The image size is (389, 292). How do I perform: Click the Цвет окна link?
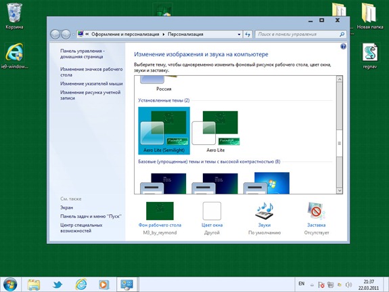click(x=212, y=225)
